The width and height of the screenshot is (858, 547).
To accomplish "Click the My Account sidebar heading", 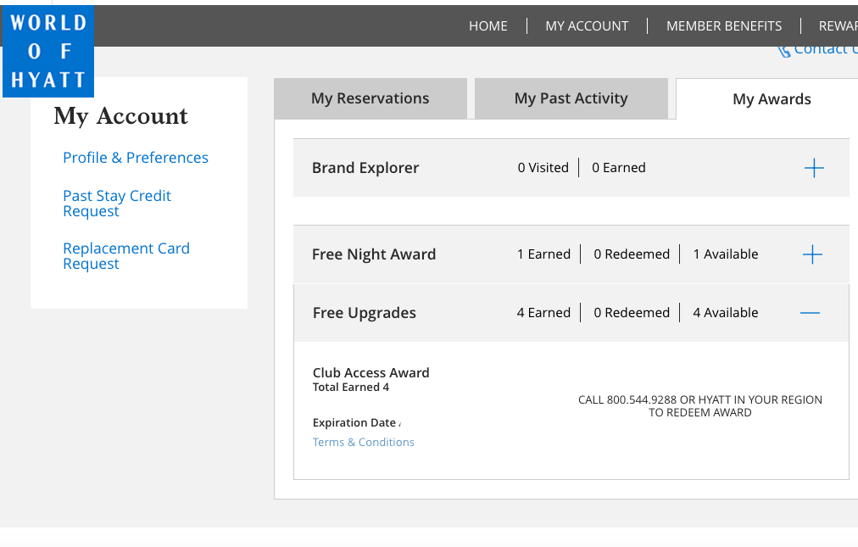I will (121, 116).
